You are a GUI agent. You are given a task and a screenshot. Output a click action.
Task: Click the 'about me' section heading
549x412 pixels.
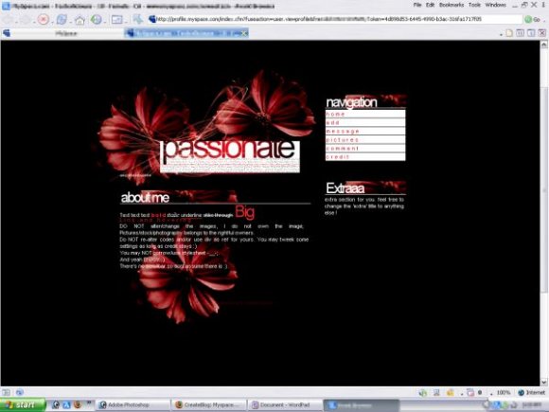tap(145, 198)
